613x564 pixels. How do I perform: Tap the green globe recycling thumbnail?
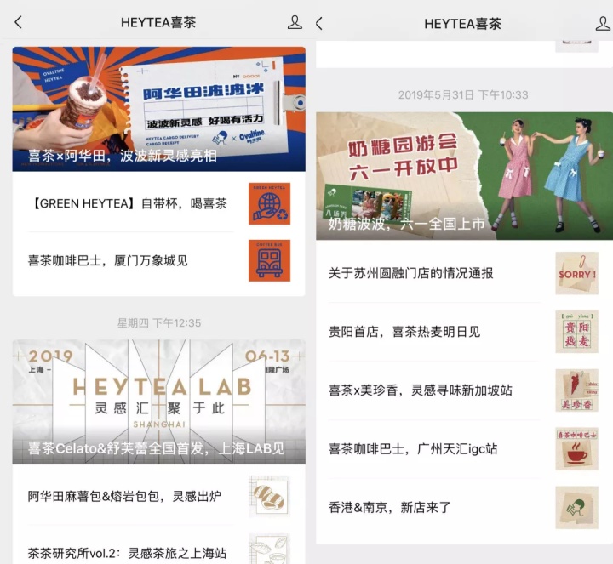click(269, 203)
